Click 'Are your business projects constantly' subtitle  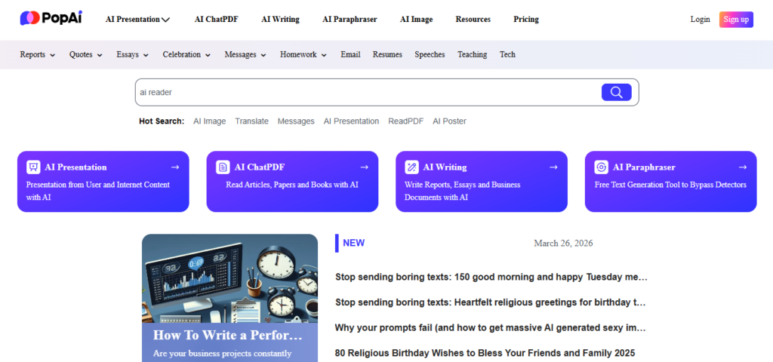[x=223, y=353]
